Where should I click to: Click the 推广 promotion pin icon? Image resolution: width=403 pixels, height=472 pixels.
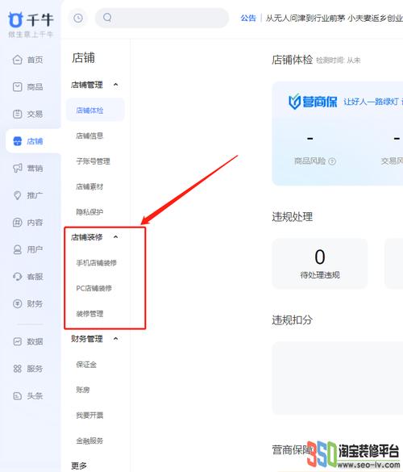[18, 195]
